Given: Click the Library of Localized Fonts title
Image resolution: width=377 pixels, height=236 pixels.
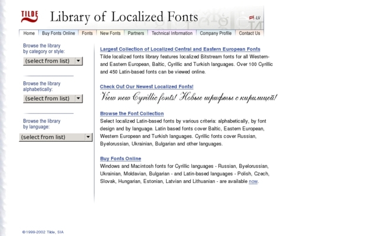Looking at the screenshot, I should click(124, 16).
